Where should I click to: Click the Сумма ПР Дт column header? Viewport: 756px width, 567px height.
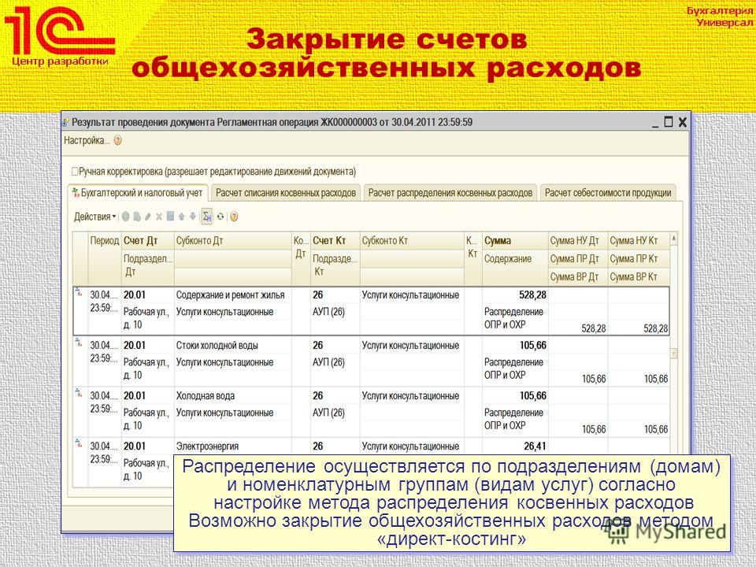pos(578,259)
